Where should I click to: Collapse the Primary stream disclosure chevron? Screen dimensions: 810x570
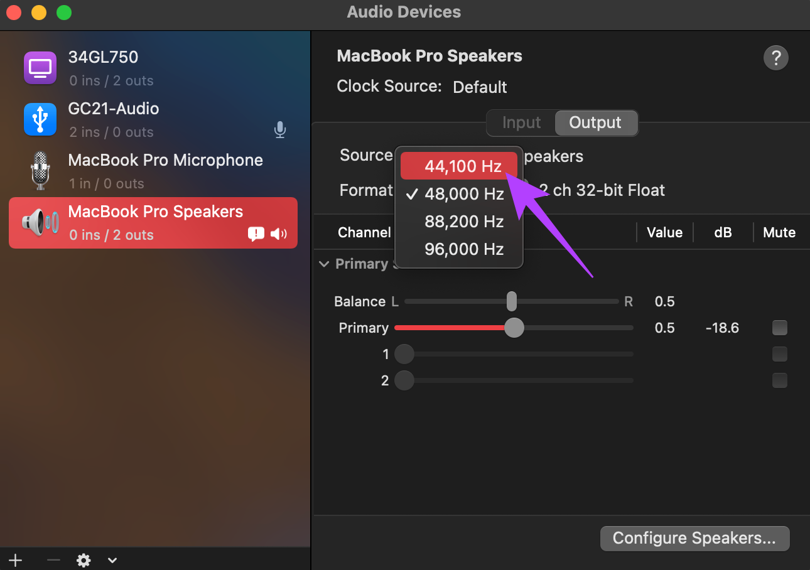pos(324,264)
